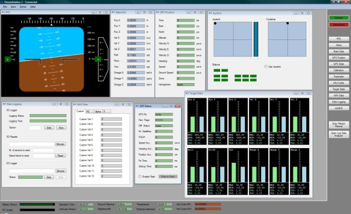Open the Mission Planner
The height and width of the screenshot is (214, 351).
coord(338,125)
